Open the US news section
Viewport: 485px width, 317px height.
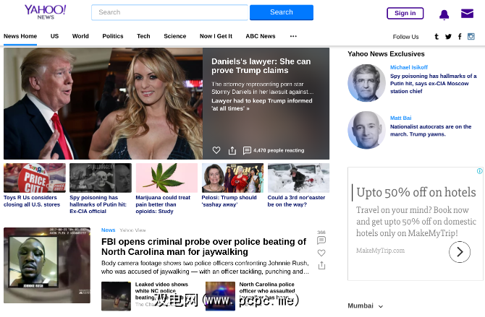point(54,36)
